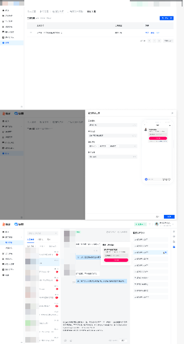Open the middle filter dropdown under the conversation tabs
The image size is (184, 344).
click(x=42, y=246)
